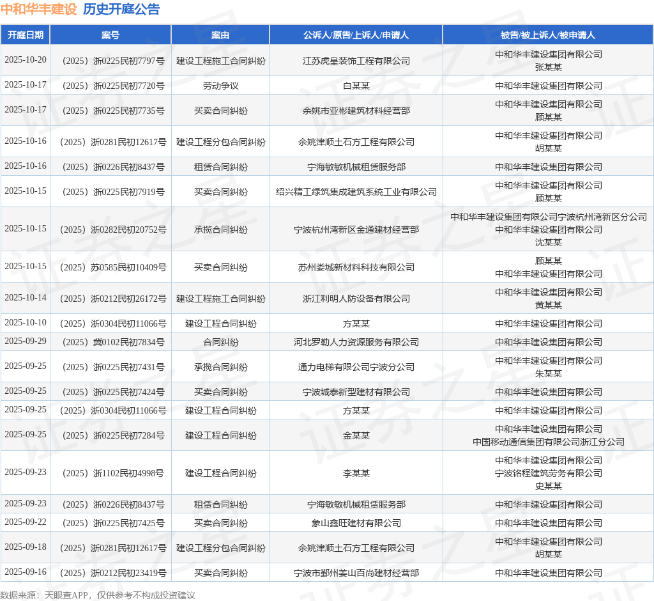Screen dimensions: 654x601
Task: Click defendant 沈某某
Action: tap(549, 243)
